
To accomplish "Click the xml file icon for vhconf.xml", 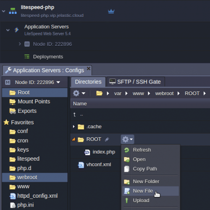I will coord(81,165).
